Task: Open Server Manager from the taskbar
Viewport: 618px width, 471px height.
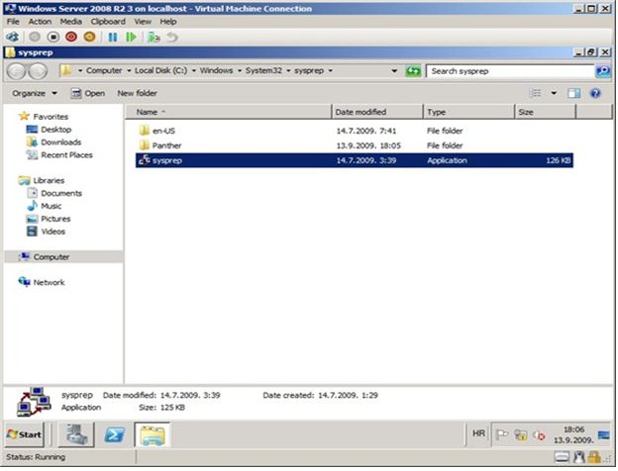Action: click(x=77, y=434)
